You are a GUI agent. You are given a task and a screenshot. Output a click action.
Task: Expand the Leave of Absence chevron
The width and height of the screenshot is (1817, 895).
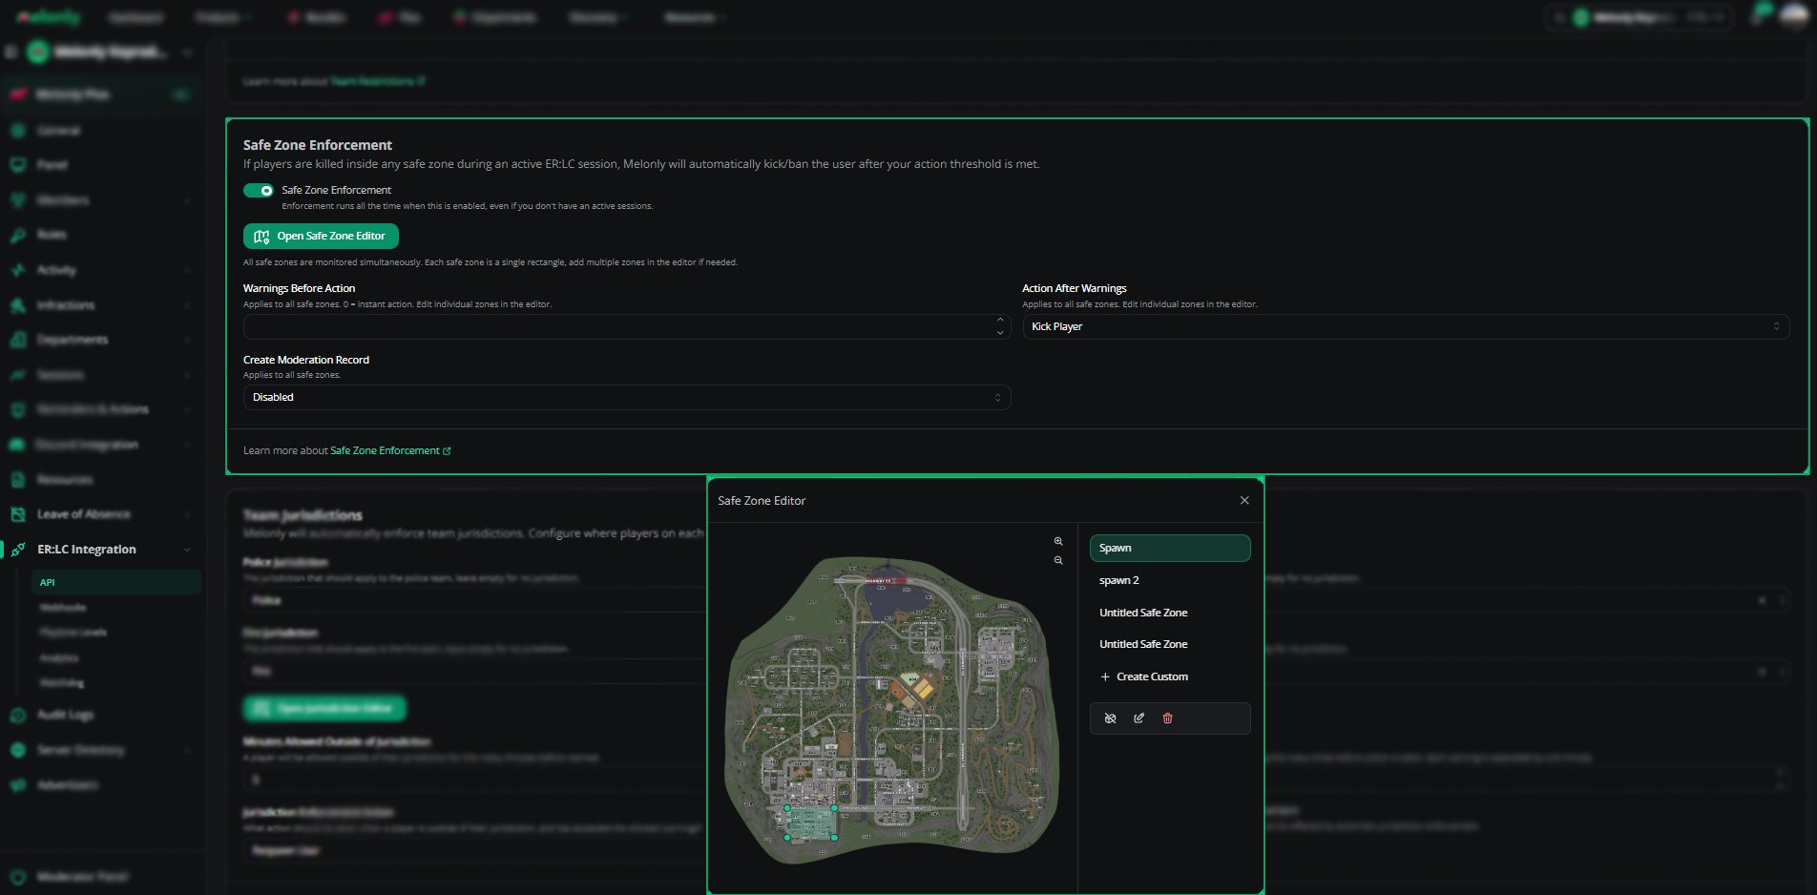point(187,514)
